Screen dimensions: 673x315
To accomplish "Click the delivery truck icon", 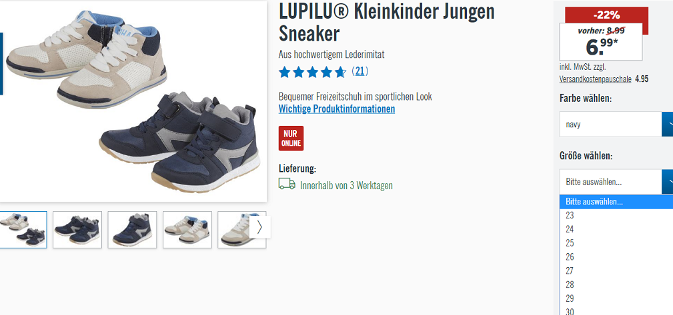I will tap(287, 184).
